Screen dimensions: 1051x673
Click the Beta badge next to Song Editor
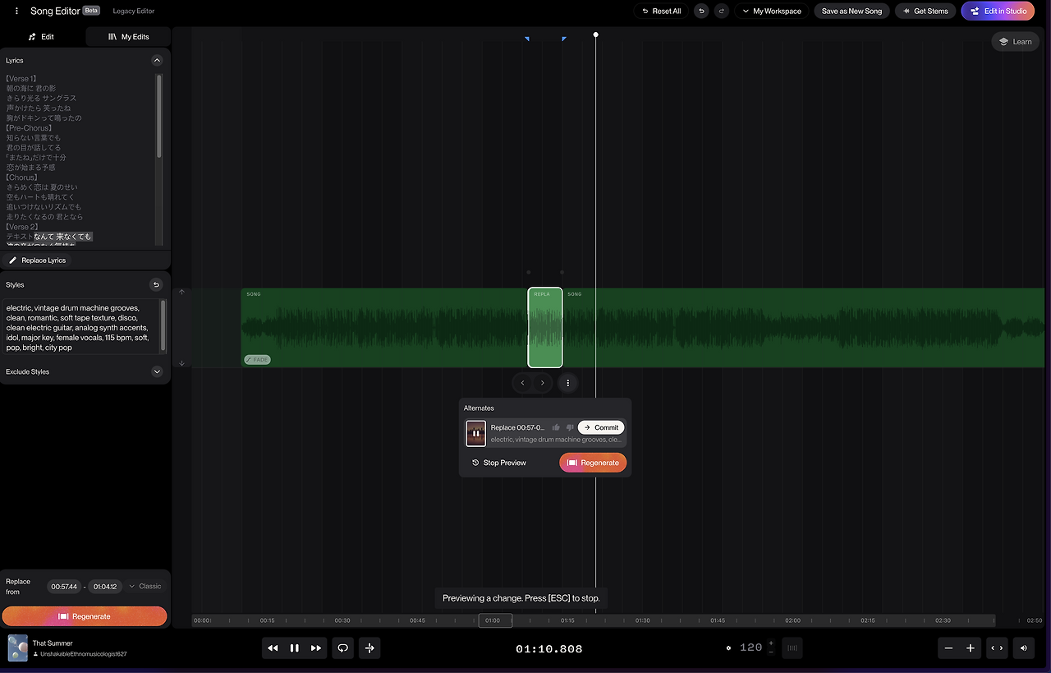91,11
